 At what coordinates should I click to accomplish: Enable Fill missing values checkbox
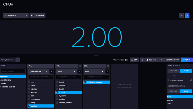tap(169, 80)
